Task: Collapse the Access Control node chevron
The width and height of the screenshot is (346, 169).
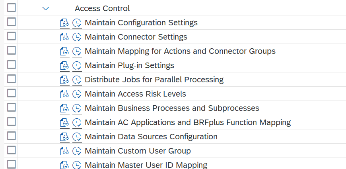Action: tap(45, 9)
